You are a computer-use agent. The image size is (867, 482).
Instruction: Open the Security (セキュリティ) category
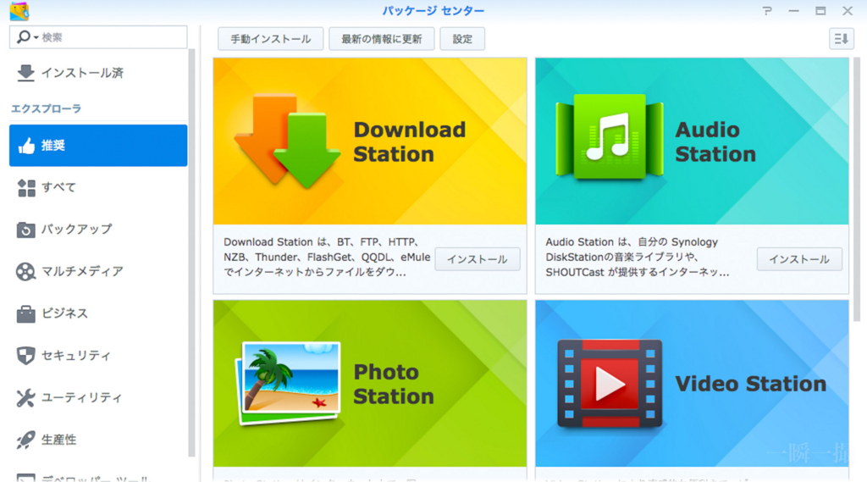(x=98, y=355)
